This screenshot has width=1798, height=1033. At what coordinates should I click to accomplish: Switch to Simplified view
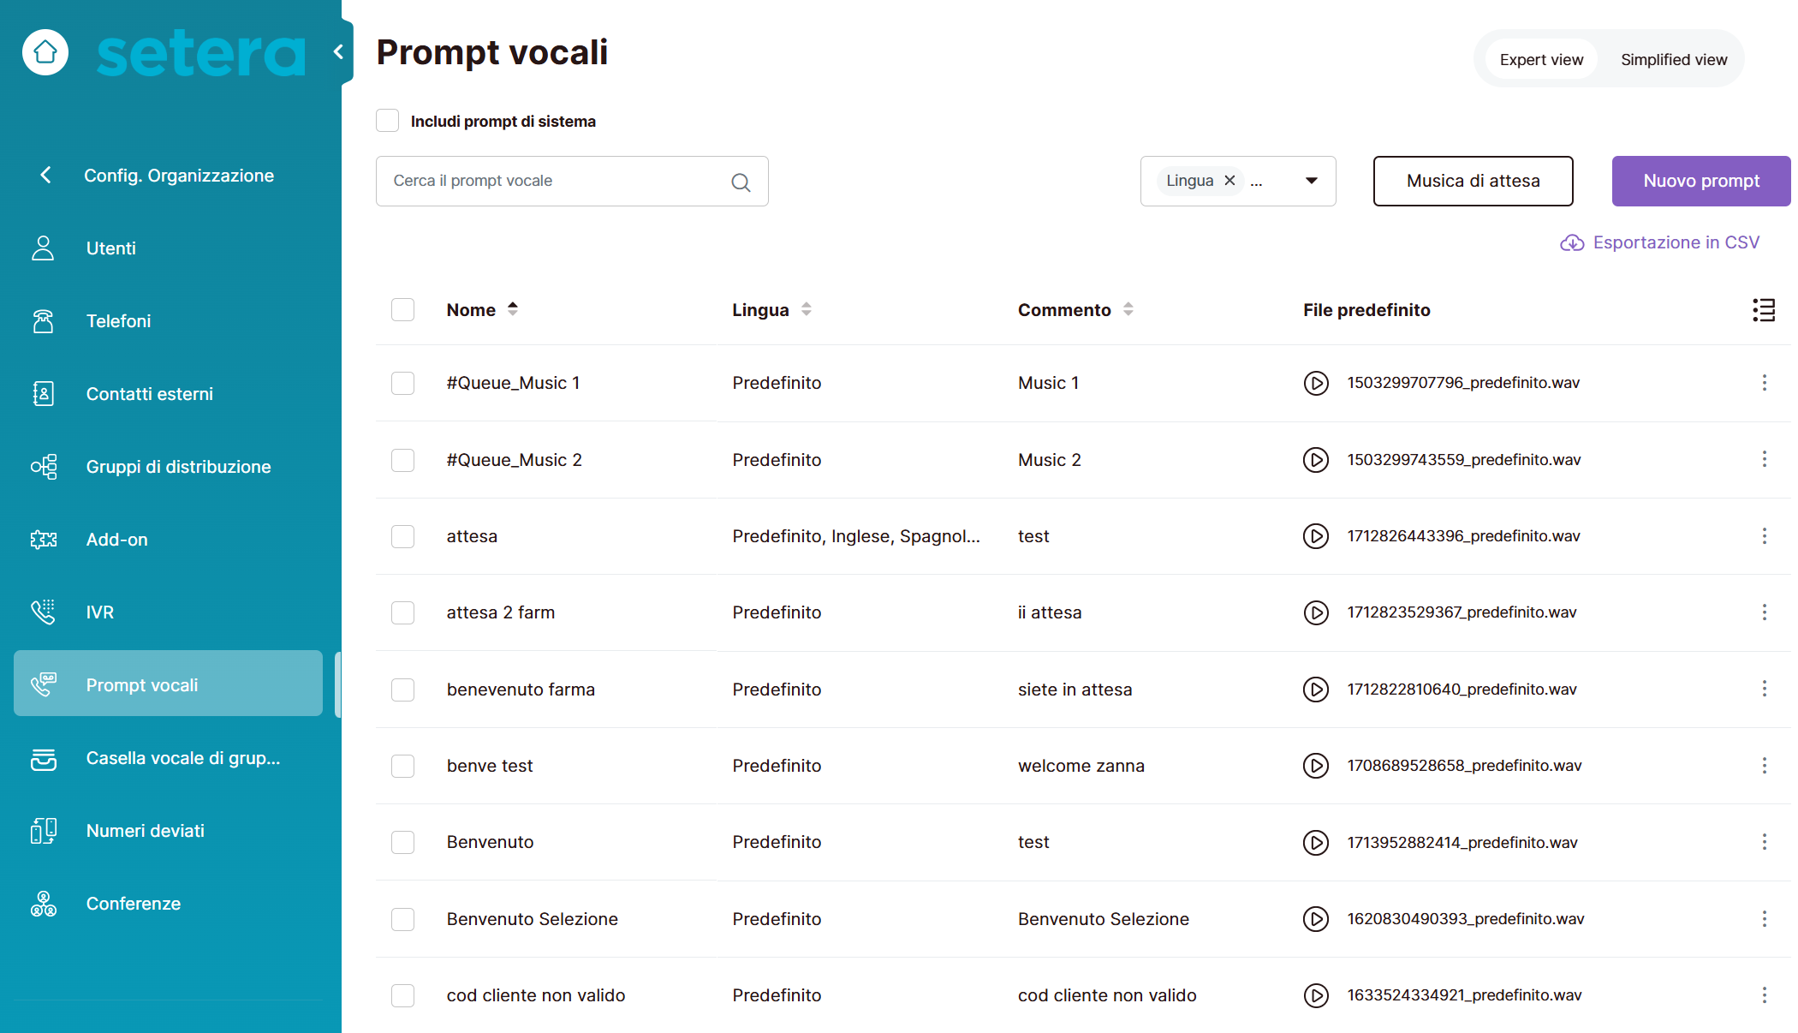click(x=1673, y=59)
